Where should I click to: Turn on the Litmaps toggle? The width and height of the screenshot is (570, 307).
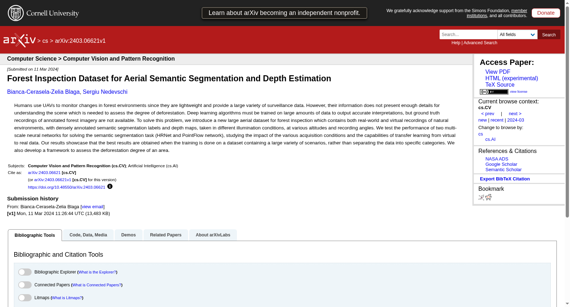tap(25, 298)
